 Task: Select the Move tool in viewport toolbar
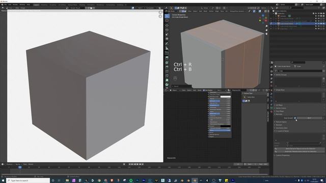[x=167, y=25]
